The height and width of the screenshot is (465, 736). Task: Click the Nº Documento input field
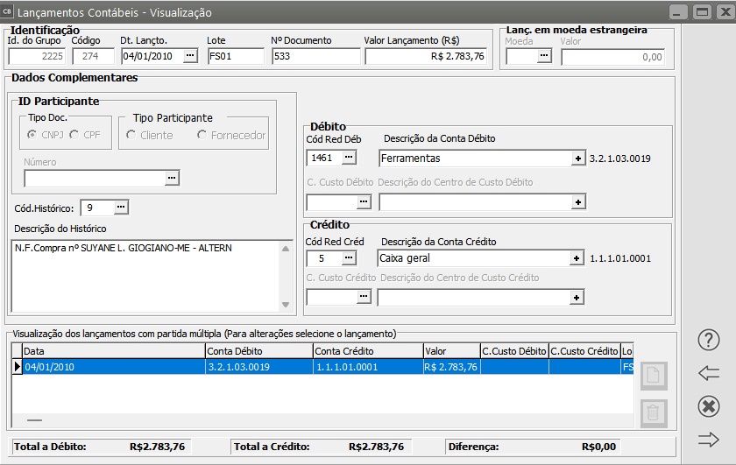pyautogui.click(x=315, y=56)
